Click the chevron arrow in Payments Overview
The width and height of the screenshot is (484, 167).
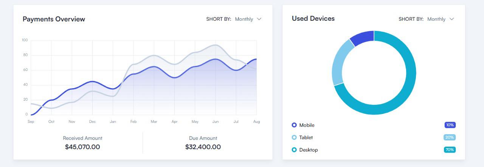(259, 19)
